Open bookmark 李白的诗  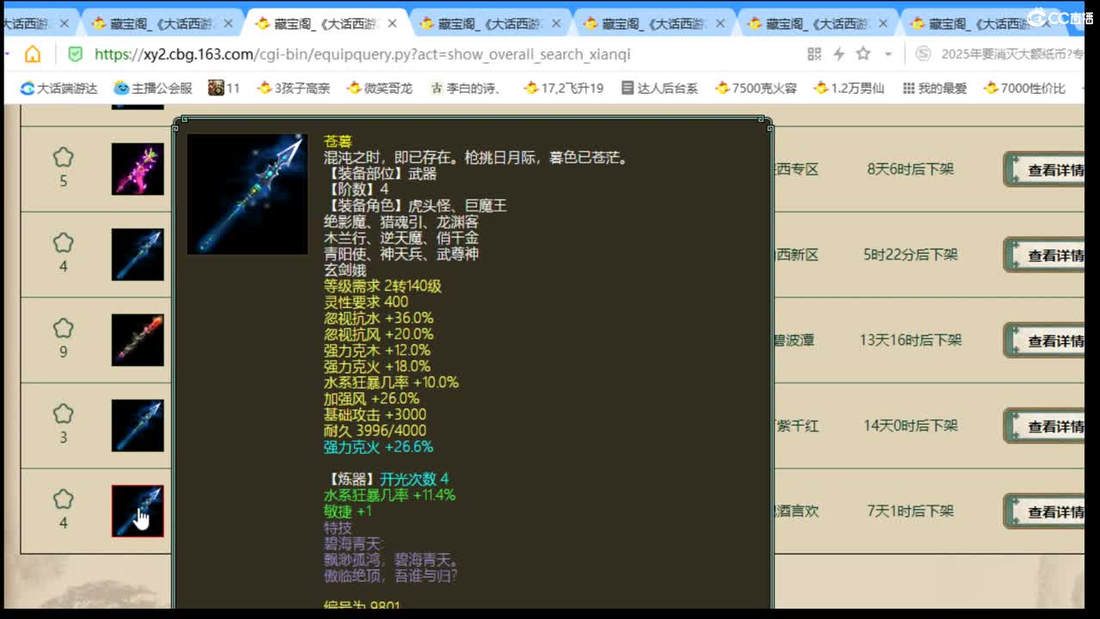click(465, 88)
